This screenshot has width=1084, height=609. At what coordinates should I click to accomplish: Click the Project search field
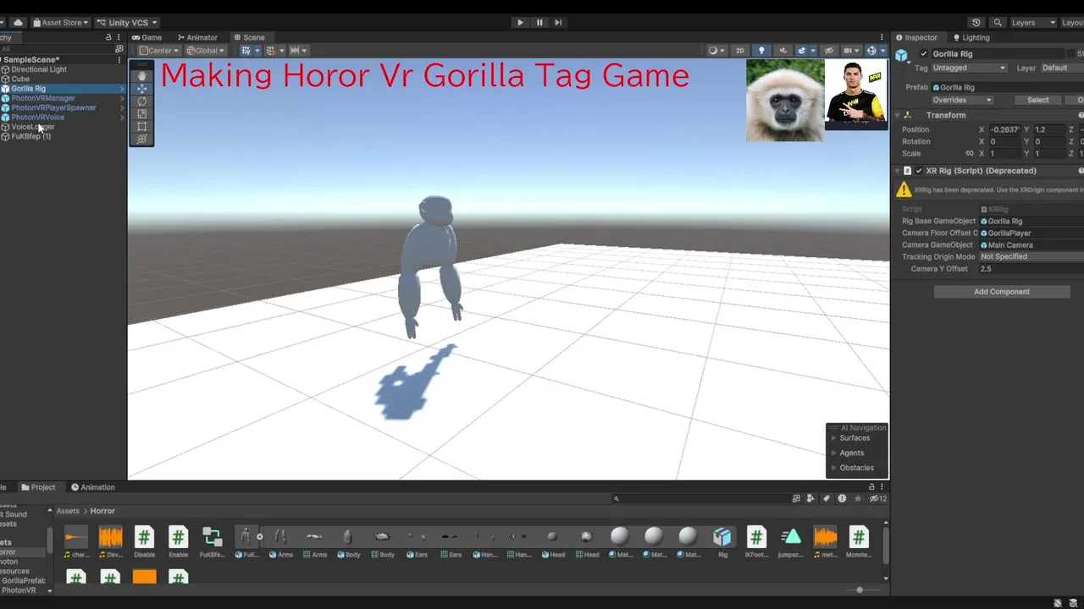700,498
